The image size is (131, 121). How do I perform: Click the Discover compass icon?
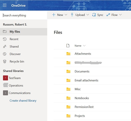5,54
